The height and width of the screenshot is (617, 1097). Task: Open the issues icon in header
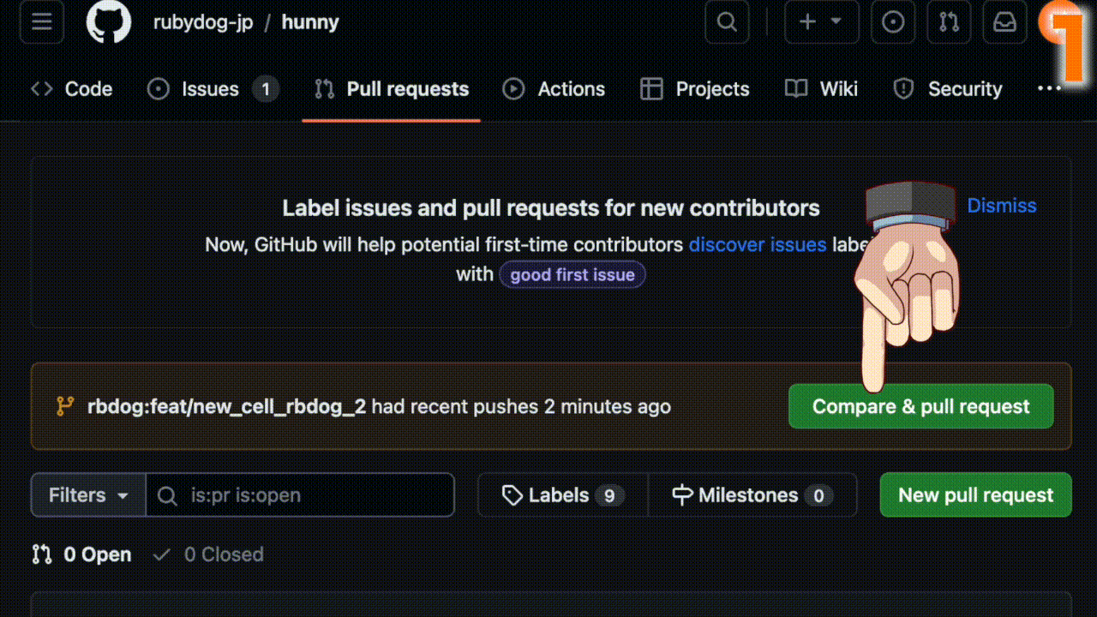point(893,22)
